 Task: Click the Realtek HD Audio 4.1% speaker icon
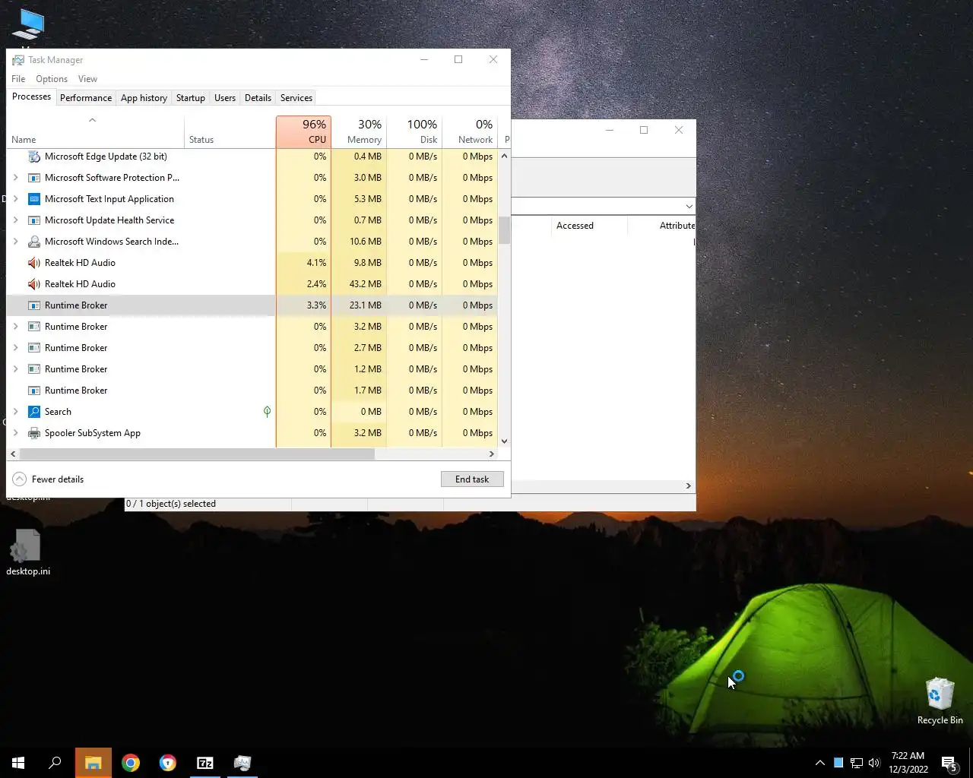click(x=34, y=263)
